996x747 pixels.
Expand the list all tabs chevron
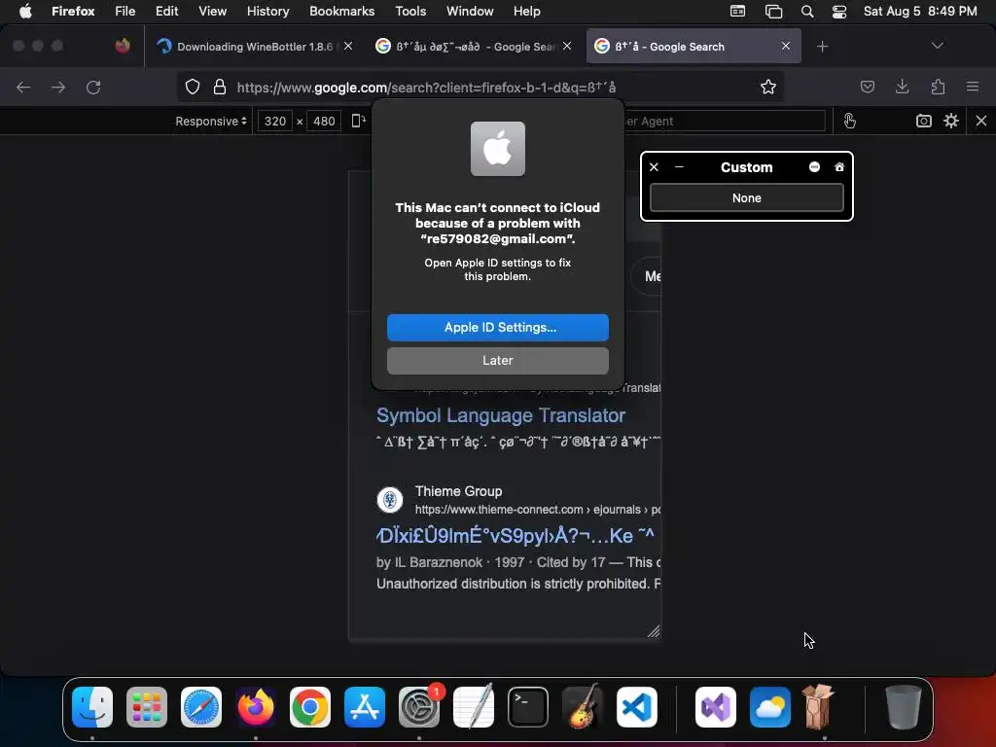tap(937, 46)
